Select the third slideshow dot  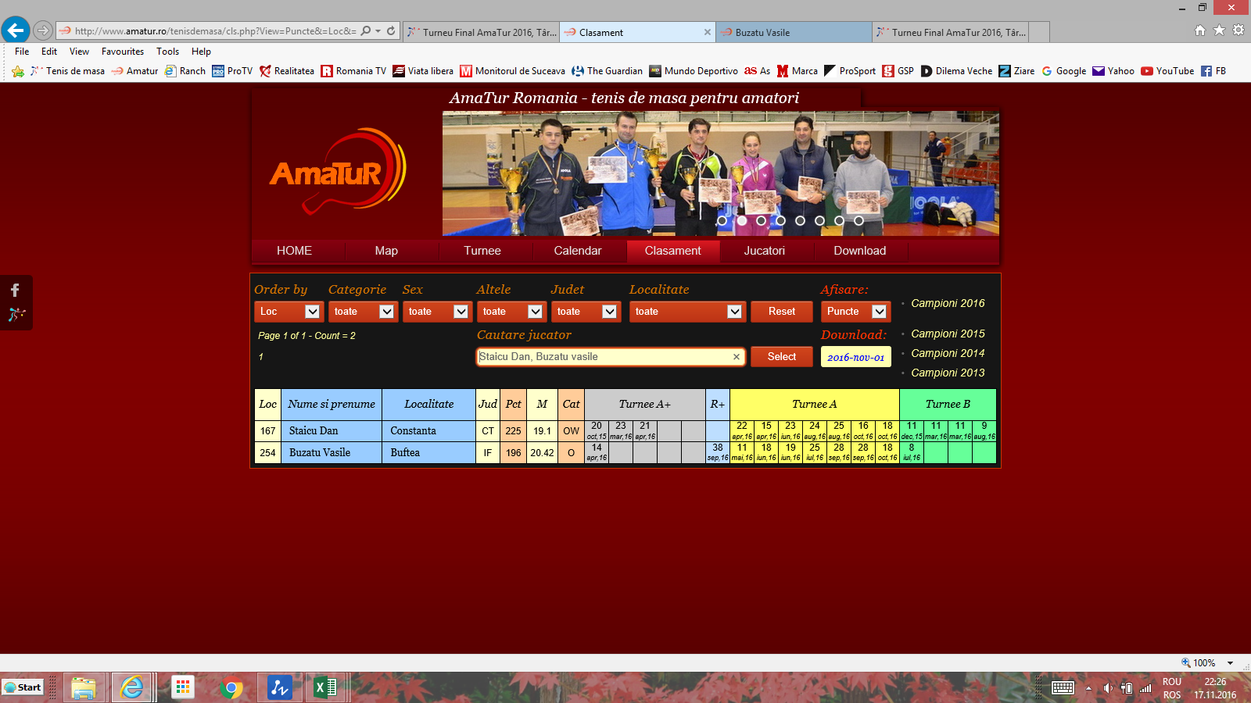[761, 221]
